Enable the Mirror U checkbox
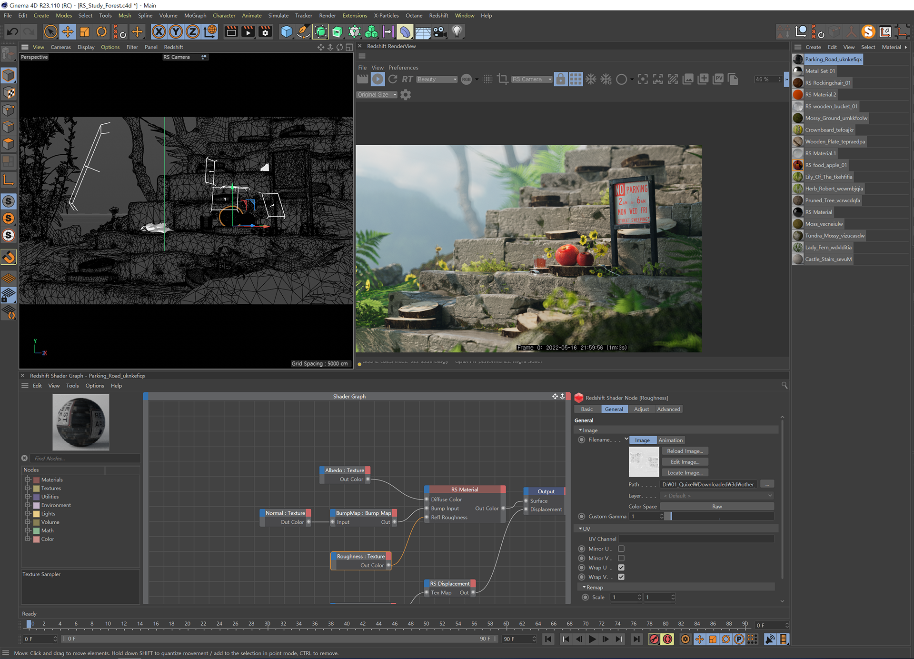Viewport: 914px width, 659px height. [621, 549]
